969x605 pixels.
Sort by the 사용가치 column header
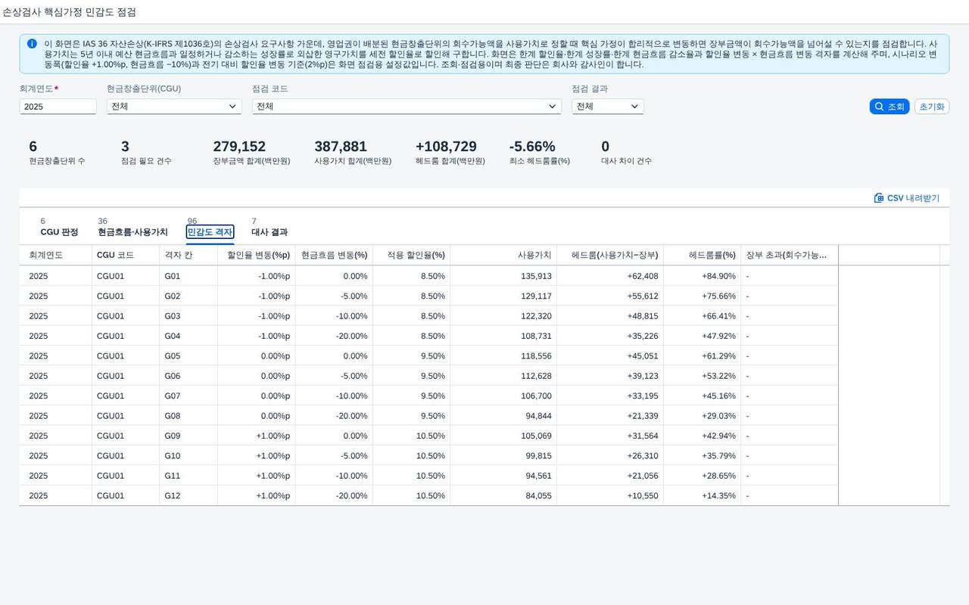coord(503,255)
